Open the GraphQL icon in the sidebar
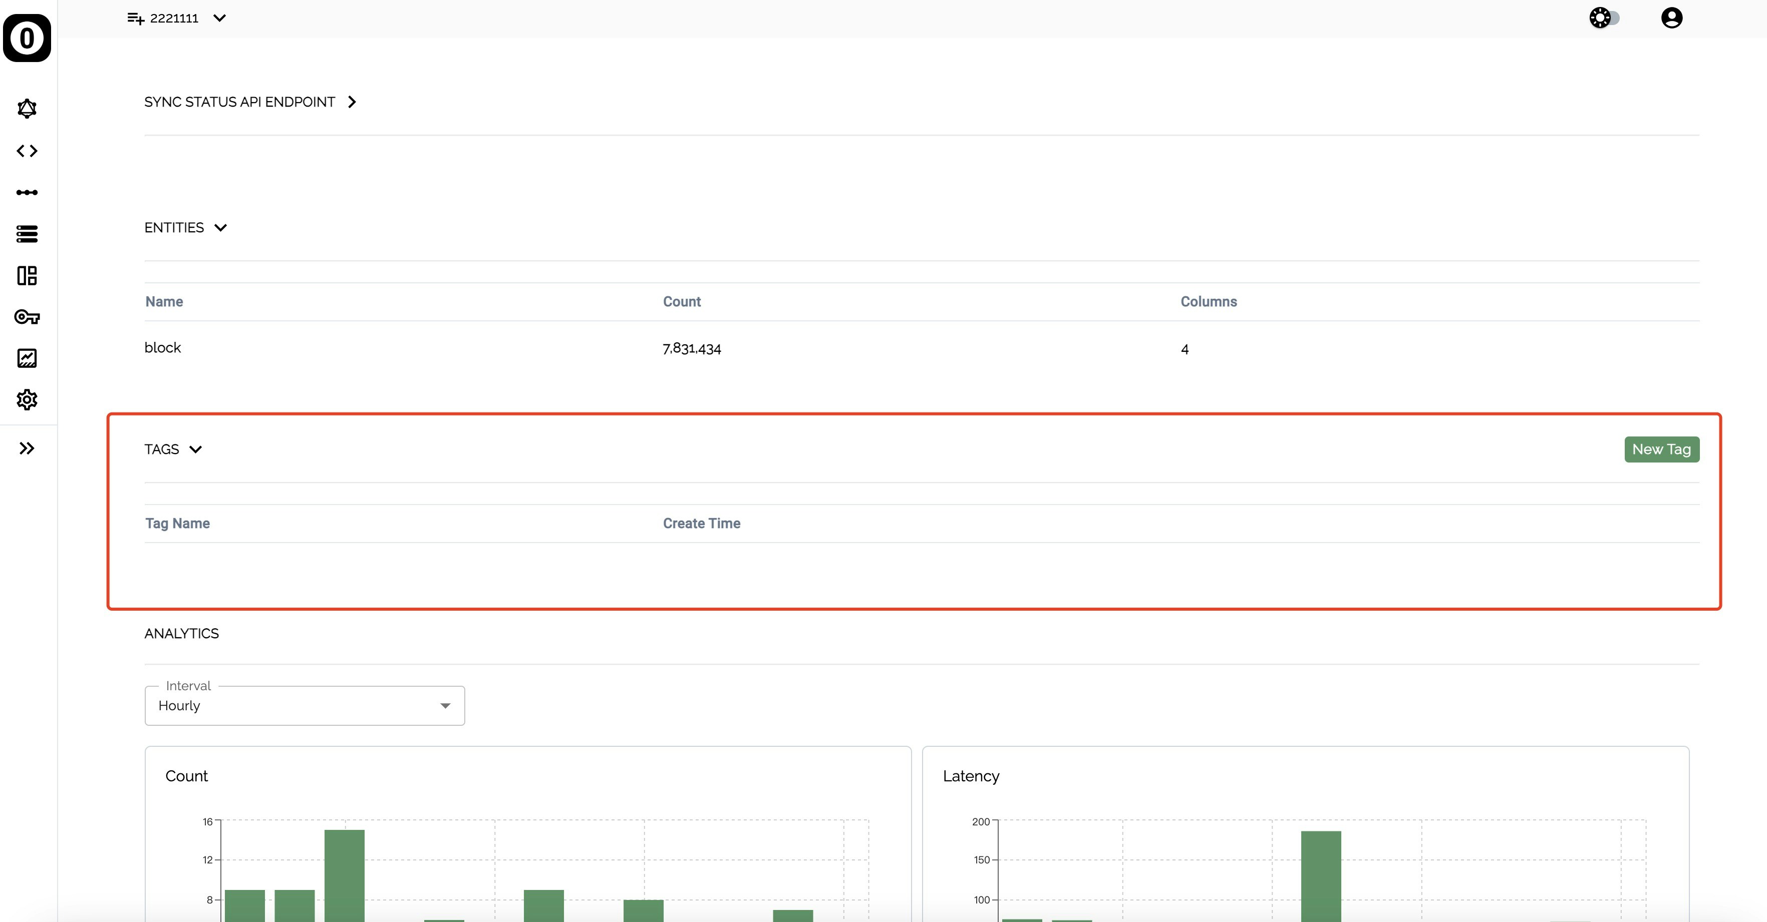 point(27,108)
